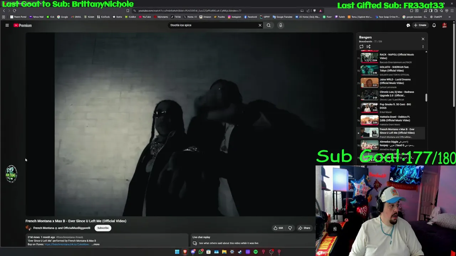The image size is (456, 256).
Task: Open WhatsApp from taskbar
Action: pyautogui.click(x=201, y=252)
